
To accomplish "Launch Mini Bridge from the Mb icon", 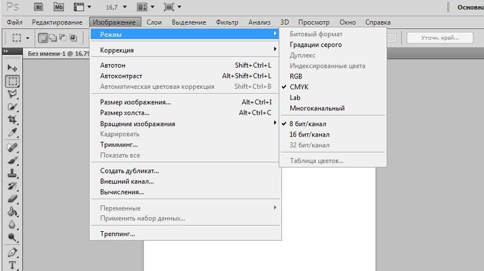I will pos(59,7).
